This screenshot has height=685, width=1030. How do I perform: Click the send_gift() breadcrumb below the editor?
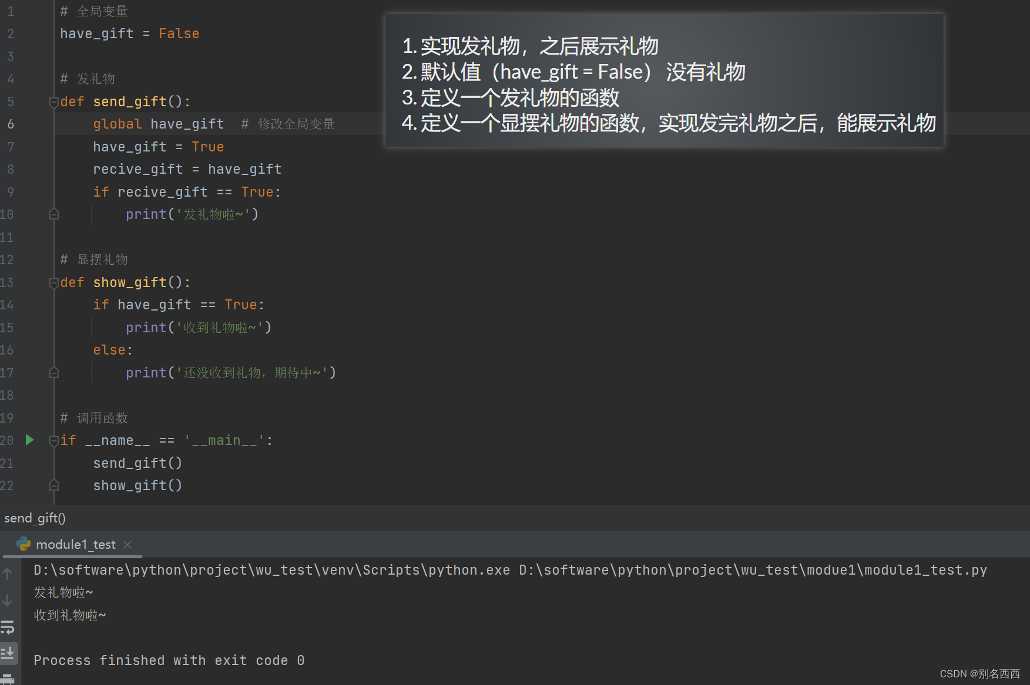pyautogui.click(x=34, y=518)
